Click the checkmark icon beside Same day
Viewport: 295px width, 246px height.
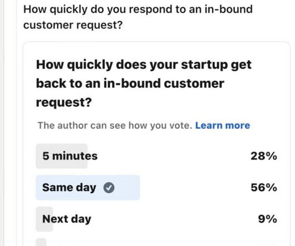coord(109,188)
